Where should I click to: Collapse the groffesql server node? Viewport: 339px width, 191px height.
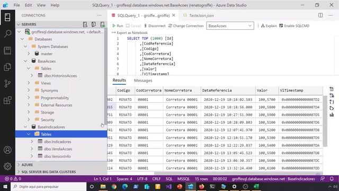pyautogui.click(x=19, y=32)
